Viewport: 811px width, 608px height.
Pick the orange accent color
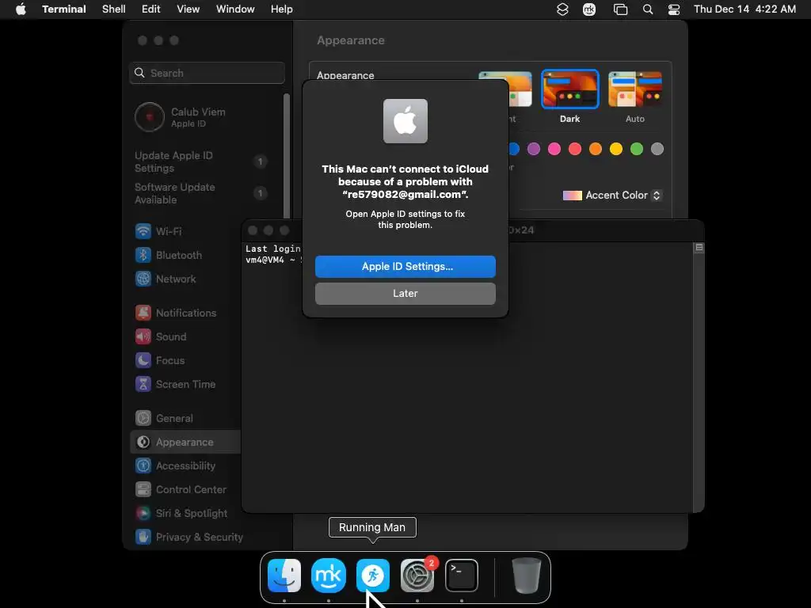click(x=596, y=149)
